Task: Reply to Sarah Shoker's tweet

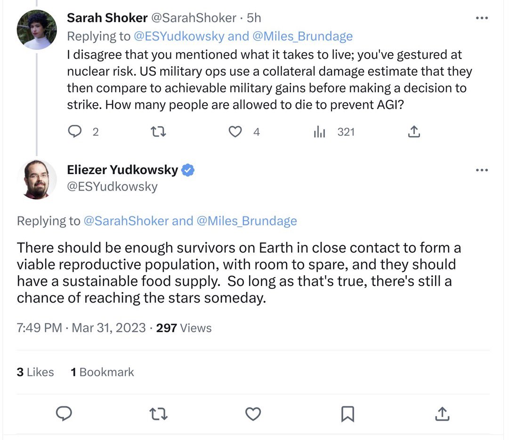Action: [75, 132]
